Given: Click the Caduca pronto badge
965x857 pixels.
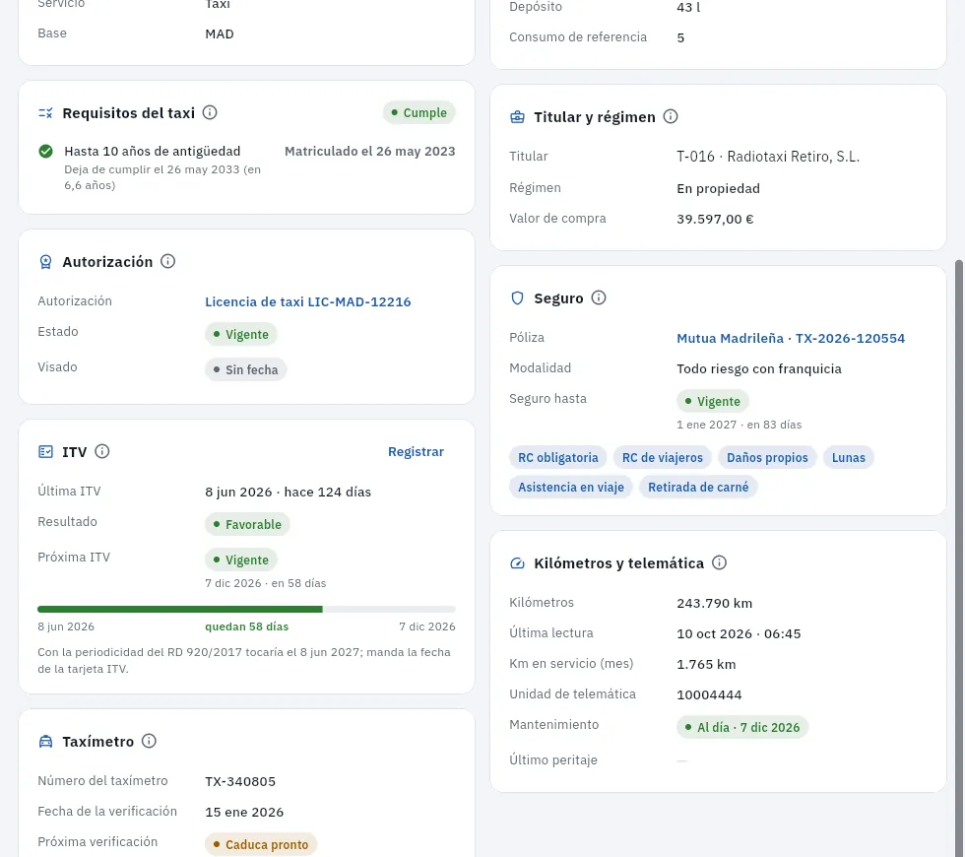Looking at the screenshot, I should click(x=261, y=845).
